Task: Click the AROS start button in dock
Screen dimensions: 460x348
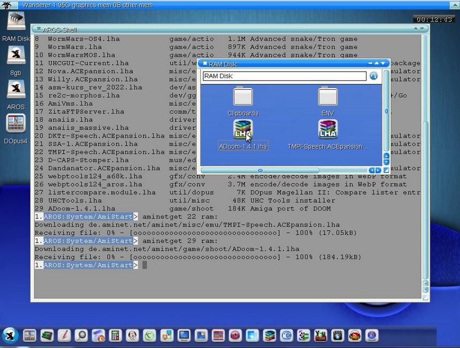Action: [10, 335]
